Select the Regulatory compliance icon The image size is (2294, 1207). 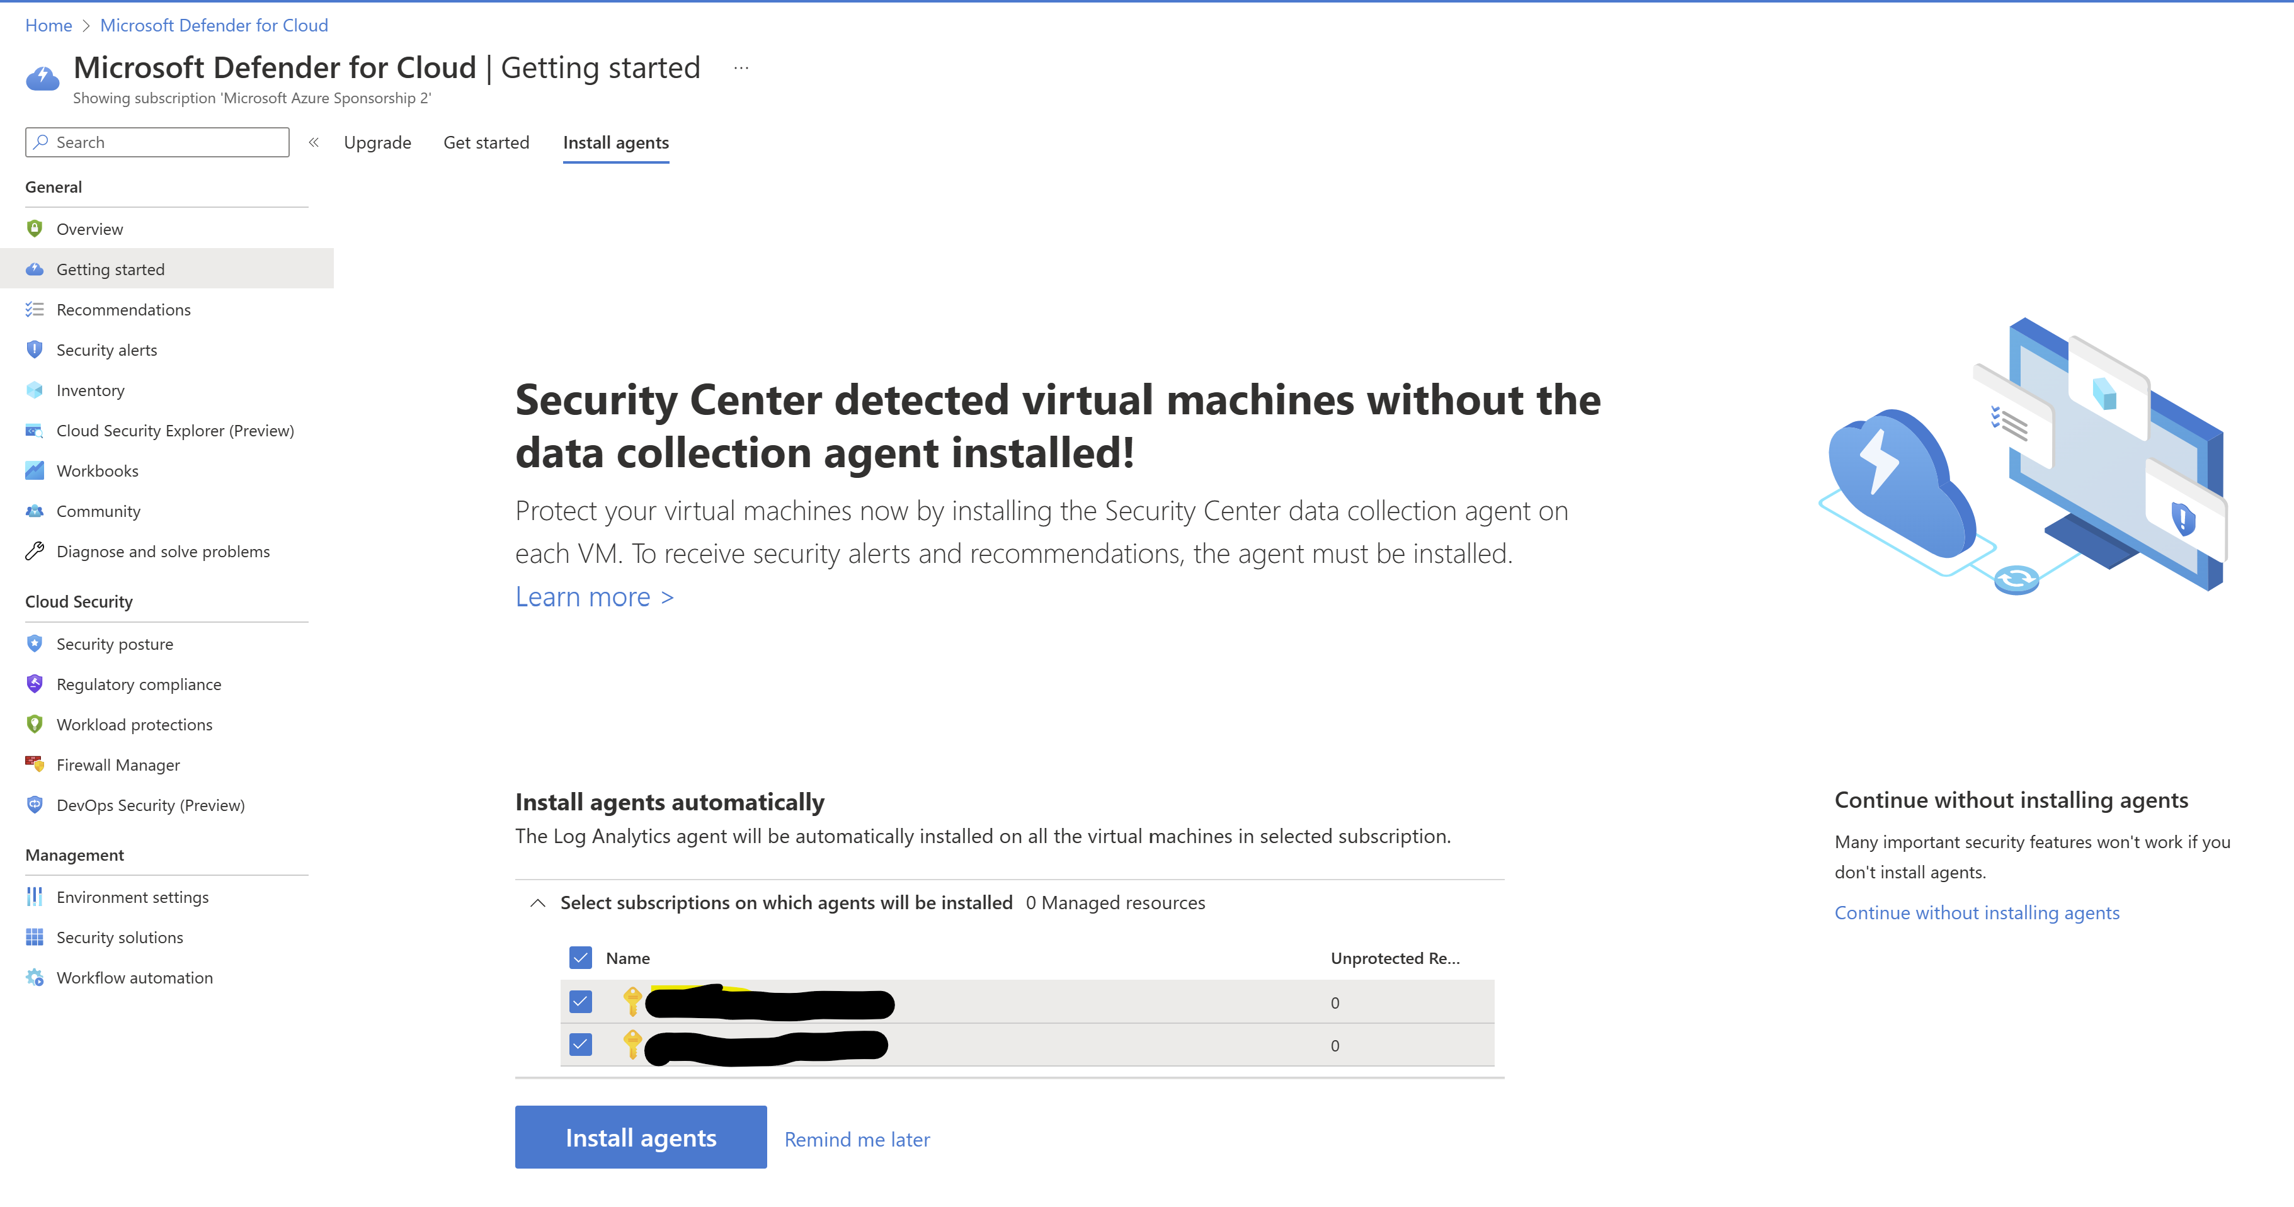pyautogui.click(x=35, y=684)
